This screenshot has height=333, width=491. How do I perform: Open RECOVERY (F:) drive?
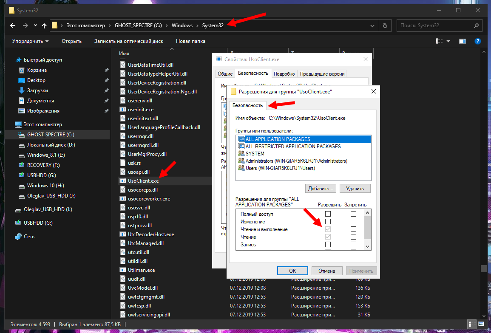[43, 165]
